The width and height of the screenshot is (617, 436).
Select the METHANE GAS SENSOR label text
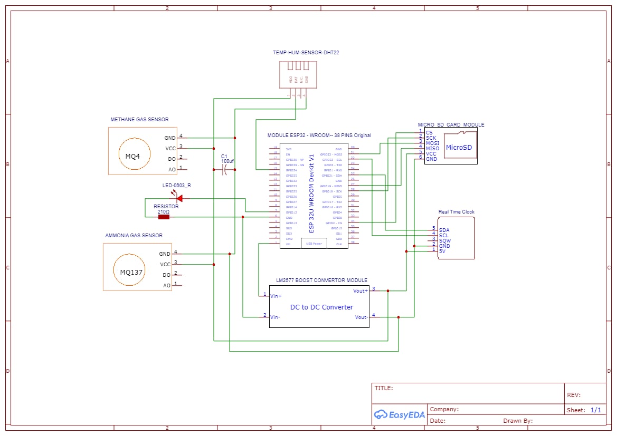(x=139, y=120)
